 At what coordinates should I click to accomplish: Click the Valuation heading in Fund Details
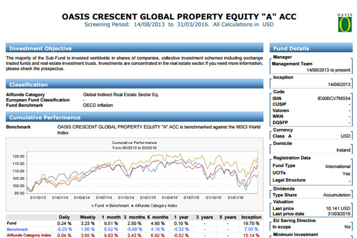283,202
